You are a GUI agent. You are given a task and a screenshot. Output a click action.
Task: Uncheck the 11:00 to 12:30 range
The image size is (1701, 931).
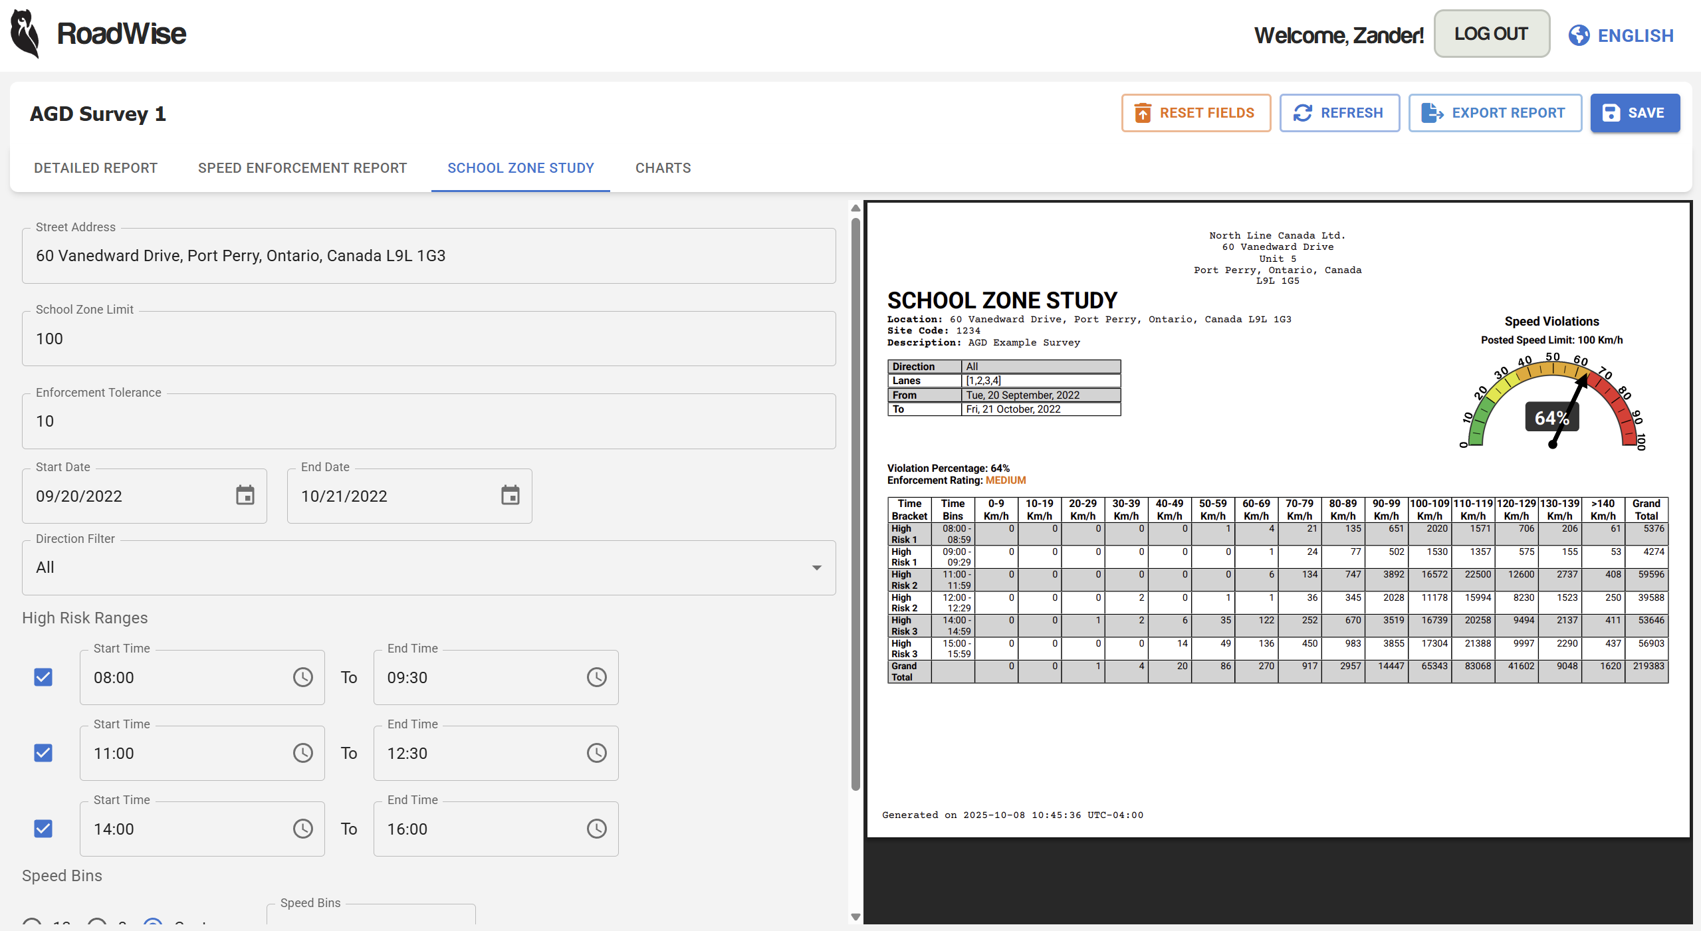tap(43, 753)
